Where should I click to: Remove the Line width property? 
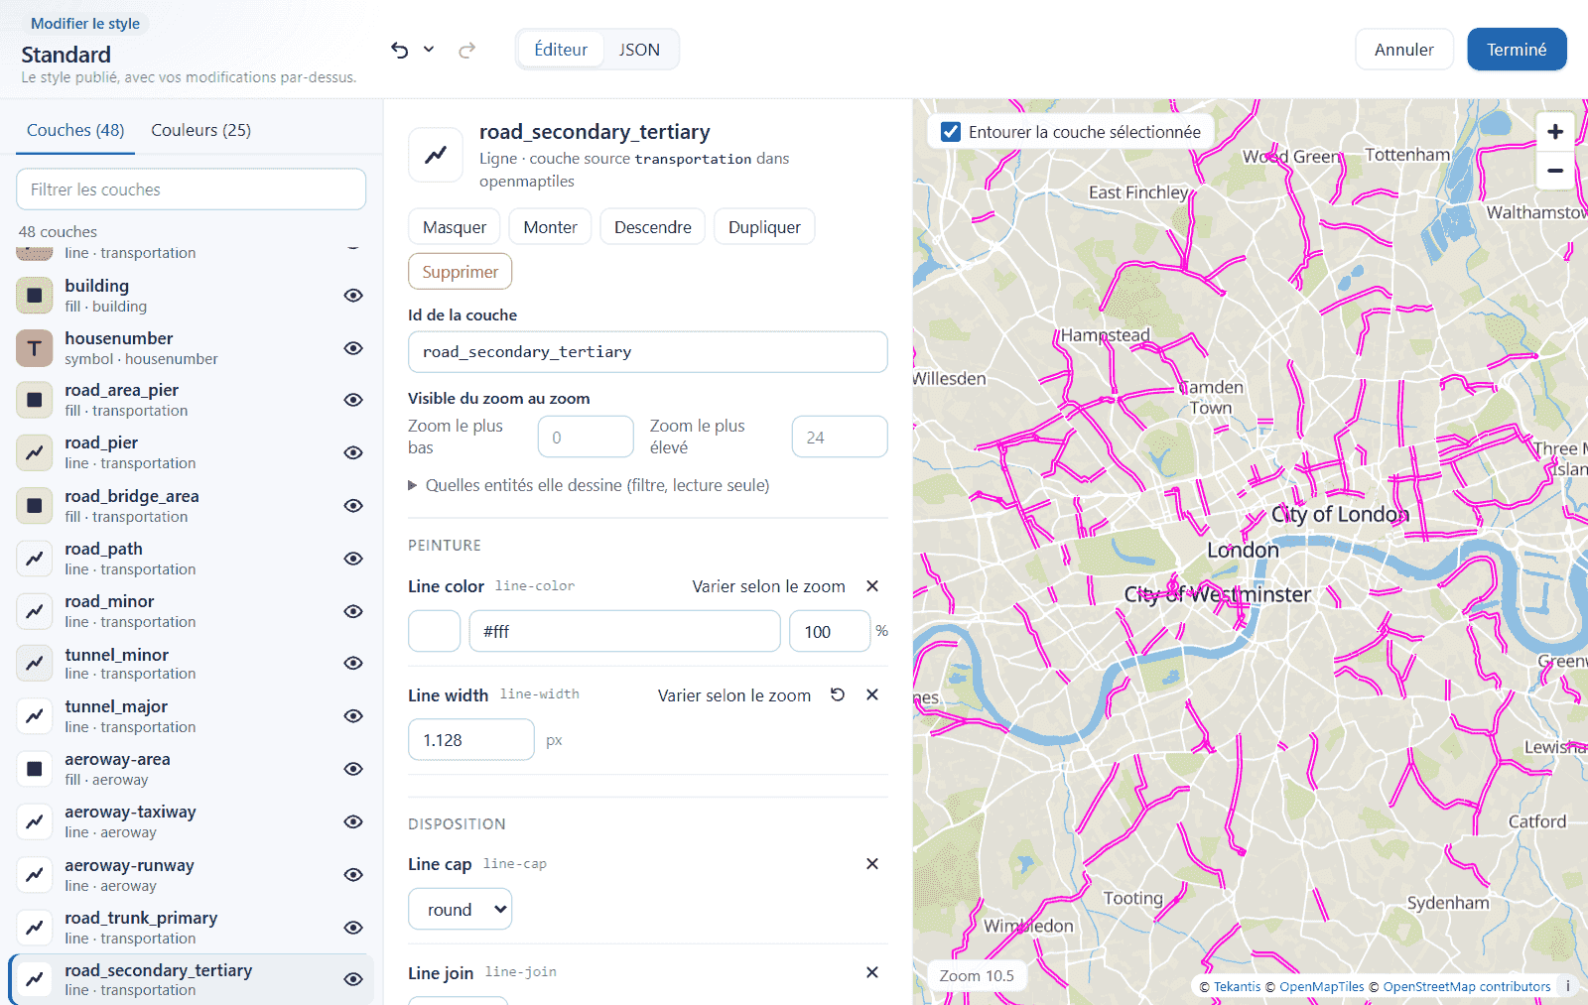tap(872, 694)
